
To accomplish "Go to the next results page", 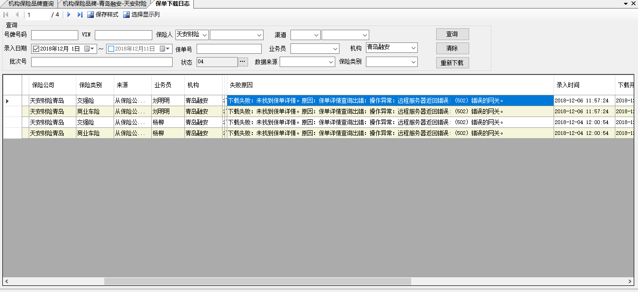I will coord(69,15).
